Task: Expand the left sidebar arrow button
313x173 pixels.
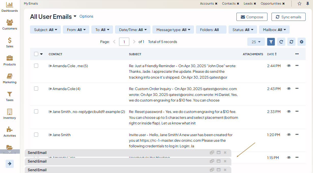Action: click(x=10, y=164)
